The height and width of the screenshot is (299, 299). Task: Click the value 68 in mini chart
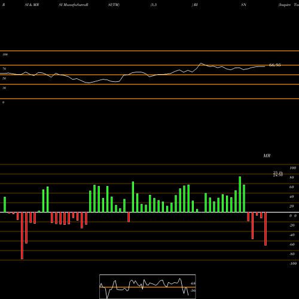193,283
